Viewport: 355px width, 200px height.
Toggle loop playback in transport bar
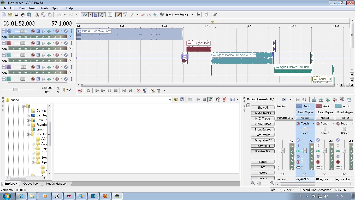click(88, 91)
